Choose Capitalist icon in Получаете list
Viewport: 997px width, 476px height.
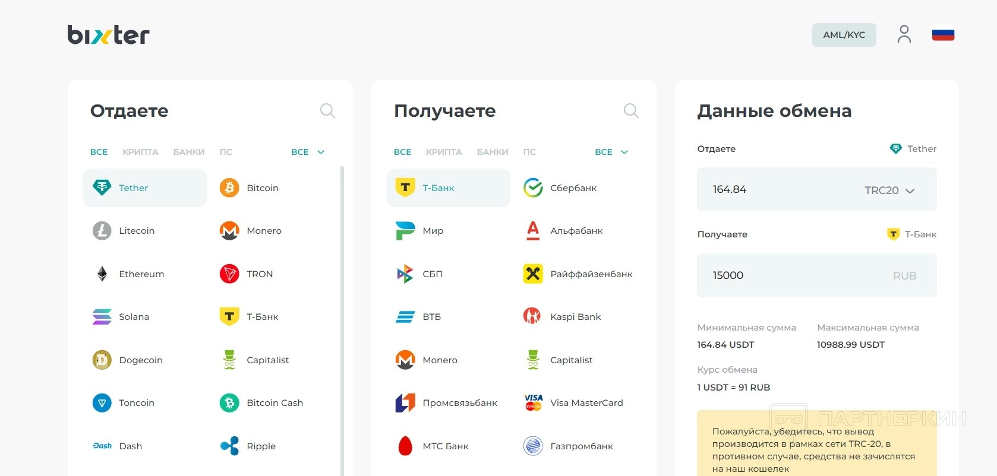(x=533, y=360)
